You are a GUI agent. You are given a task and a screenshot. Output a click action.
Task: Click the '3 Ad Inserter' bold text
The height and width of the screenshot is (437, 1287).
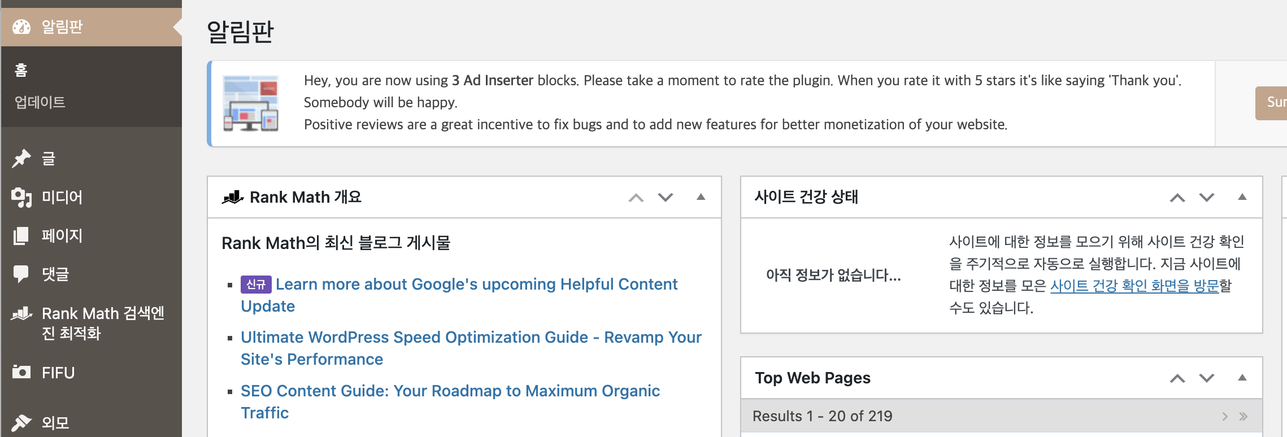point(493,80)
